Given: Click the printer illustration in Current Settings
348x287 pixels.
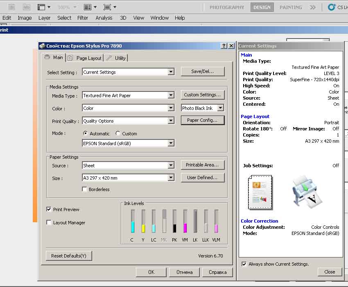Looking at the screenshot, I should [x=307, y=192].
